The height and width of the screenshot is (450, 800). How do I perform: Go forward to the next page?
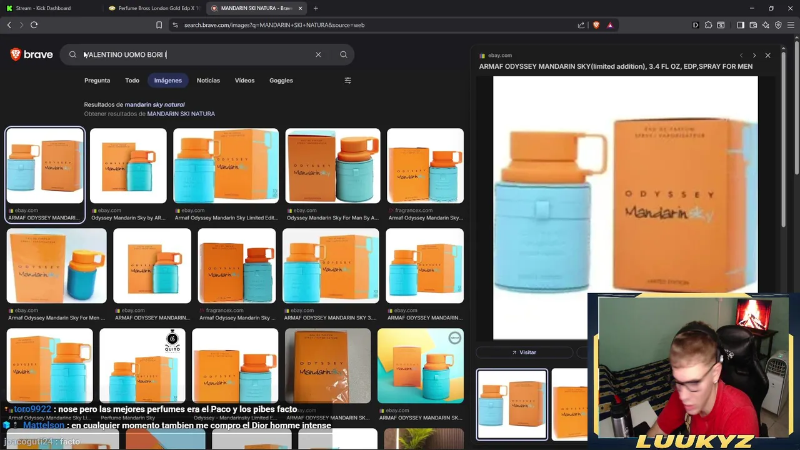tap(21, 25)
